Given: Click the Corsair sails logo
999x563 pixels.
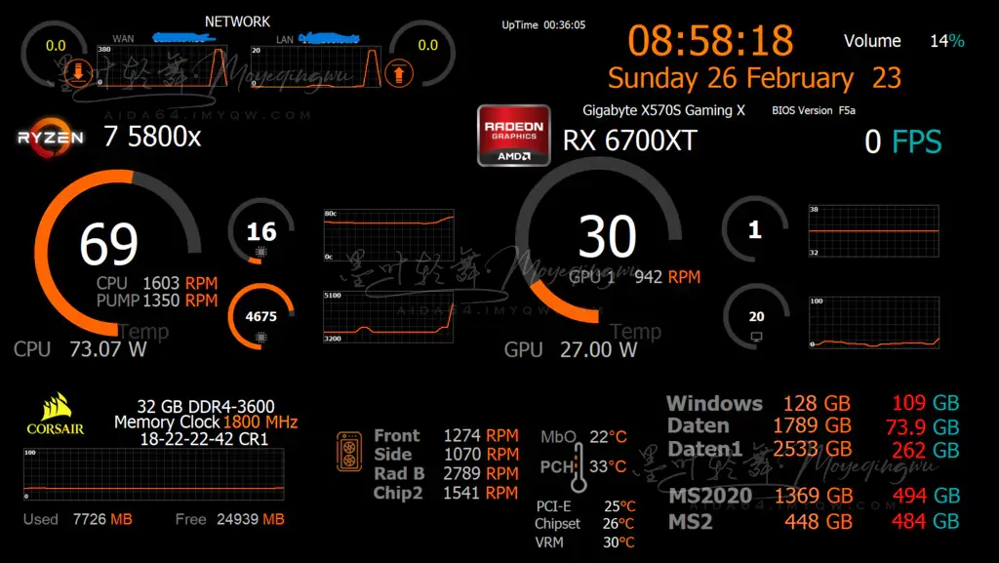Looking at the screenshot, I should click(x=55, y=414).
